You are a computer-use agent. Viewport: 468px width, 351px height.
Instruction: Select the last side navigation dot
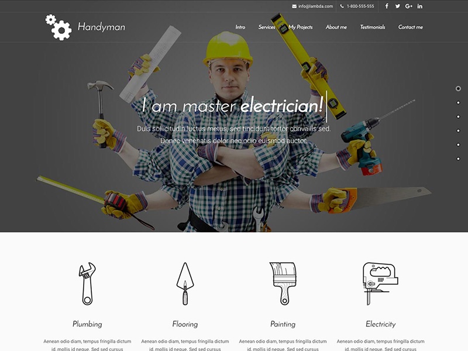(458, 159)
